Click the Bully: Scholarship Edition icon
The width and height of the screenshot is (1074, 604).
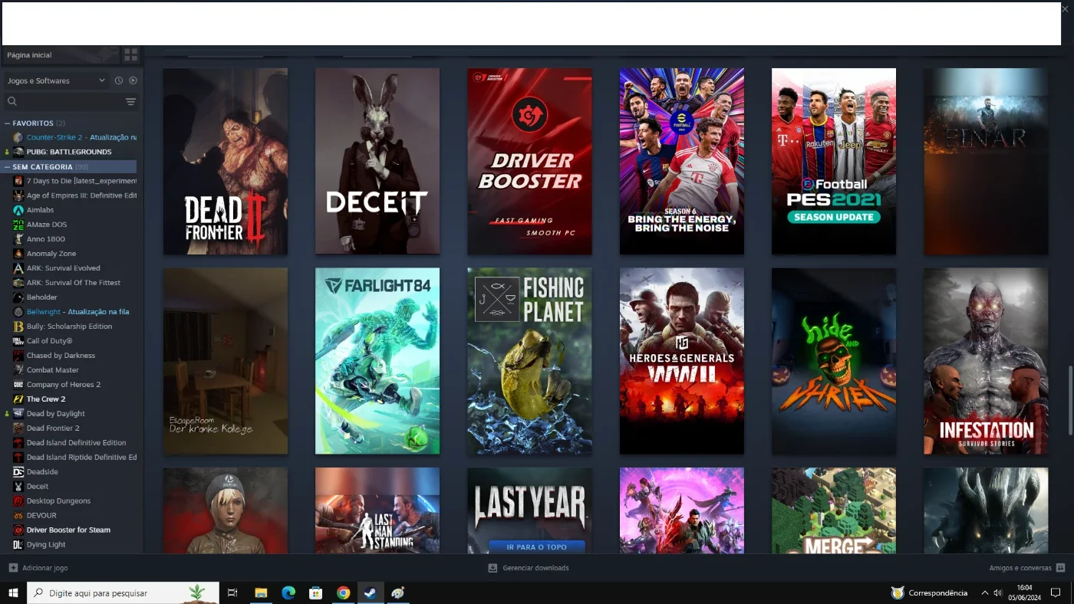click(x=18, y=327)
